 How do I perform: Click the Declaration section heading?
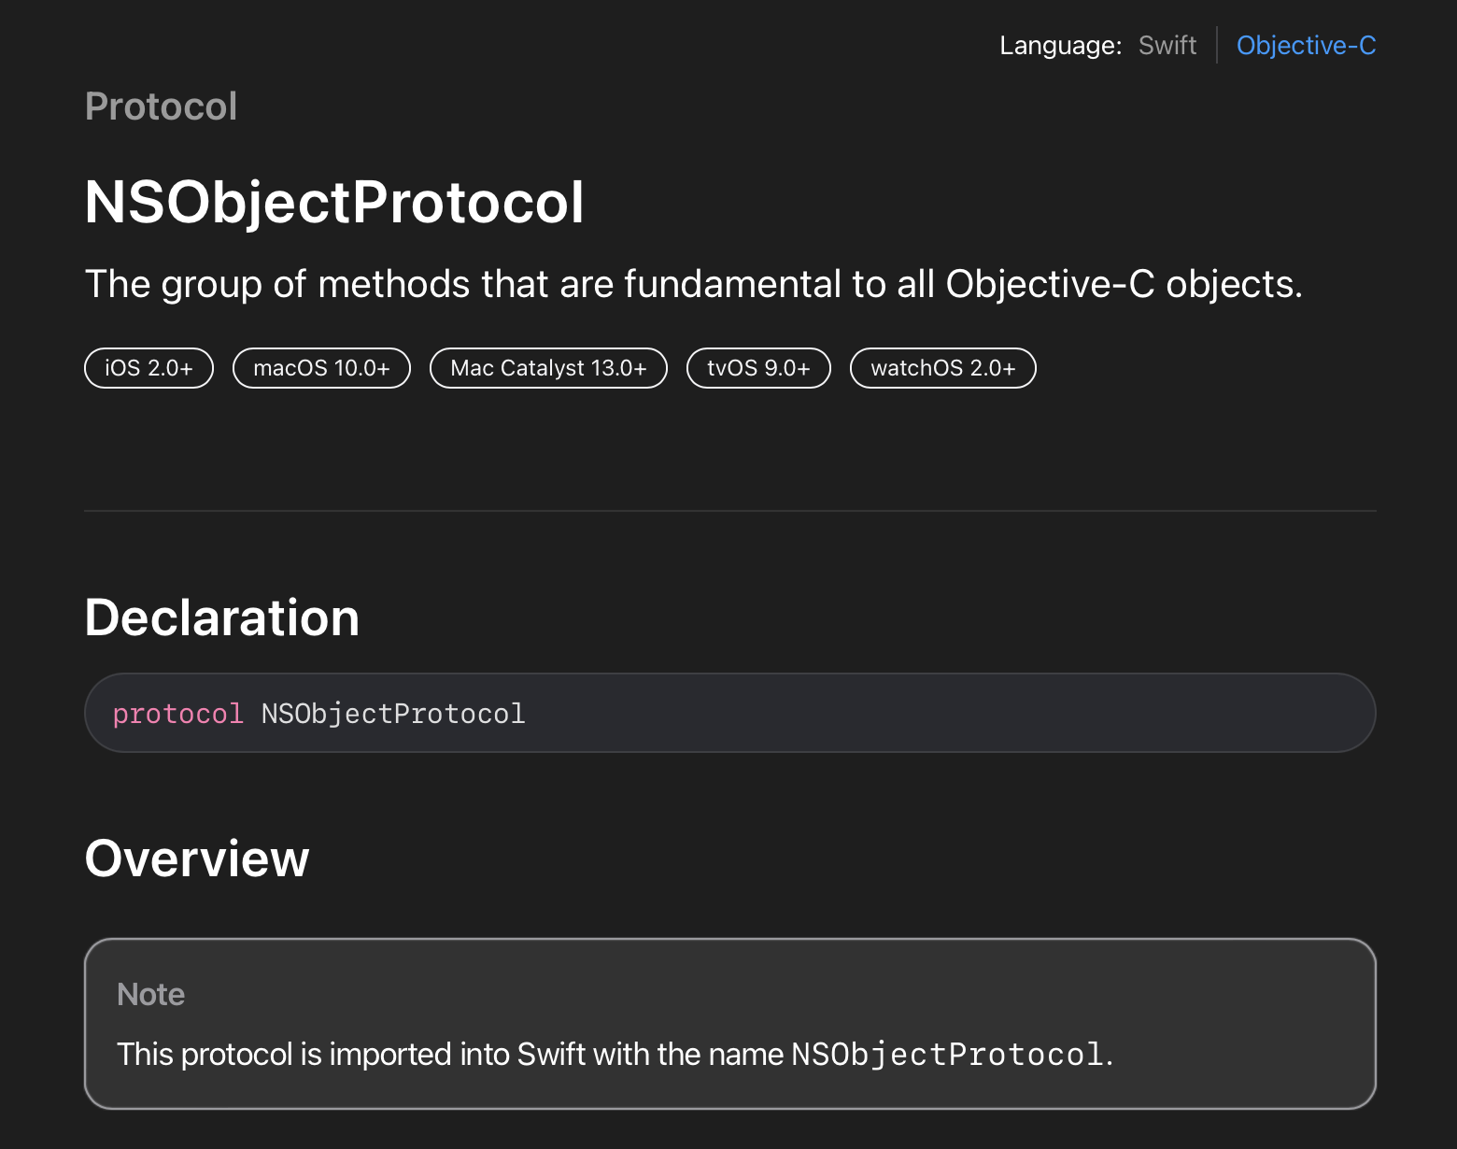(x=221, y=617)
